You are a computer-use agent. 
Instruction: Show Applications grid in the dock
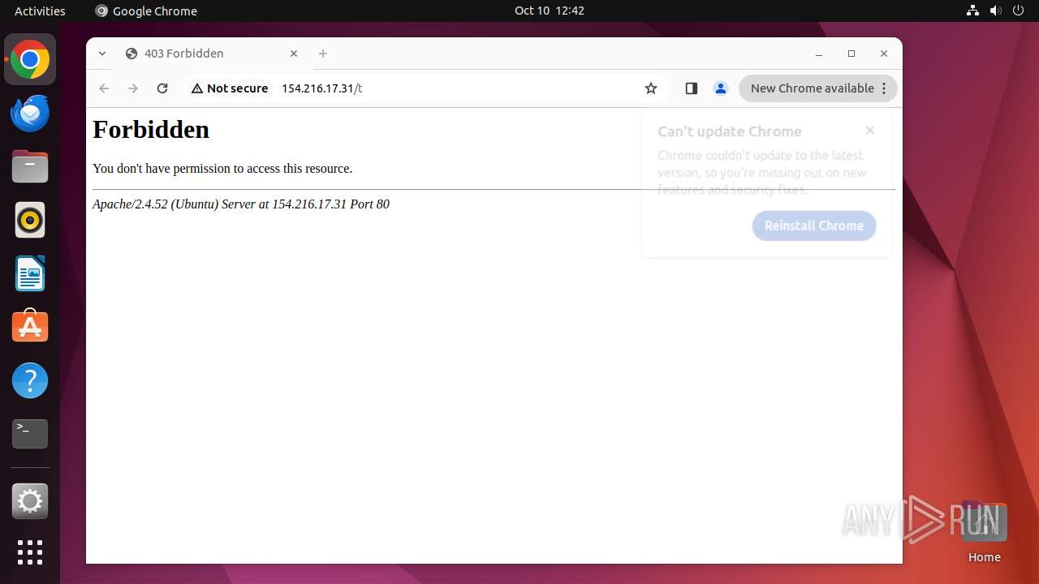point(30,552)
